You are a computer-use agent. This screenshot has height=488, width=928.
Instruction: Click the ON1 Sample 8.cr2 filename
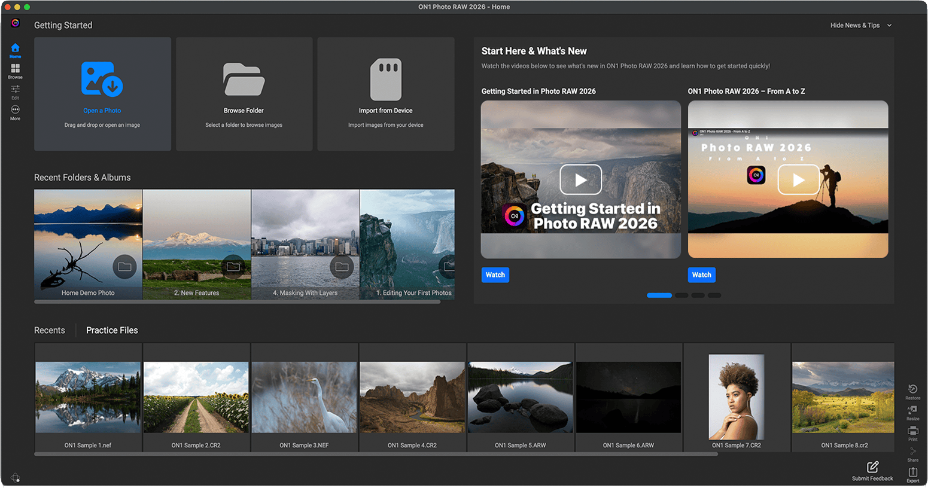click(x=844, y=446)
